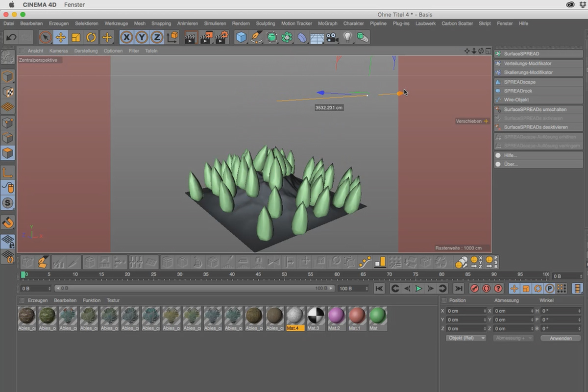Image resolution: width=588 pixels, height=392 pixels.
Task: Open the Erzeugen menu in the main bar
Action: [59, 24]
